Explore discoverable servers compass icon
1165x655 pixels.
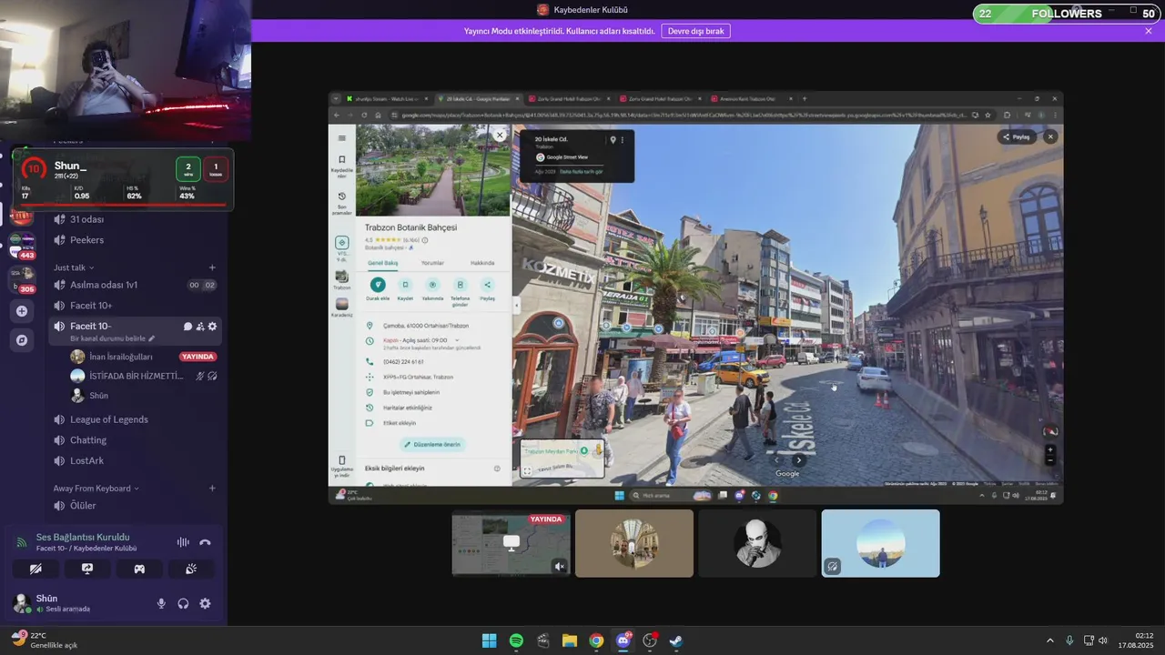(22, 340)
